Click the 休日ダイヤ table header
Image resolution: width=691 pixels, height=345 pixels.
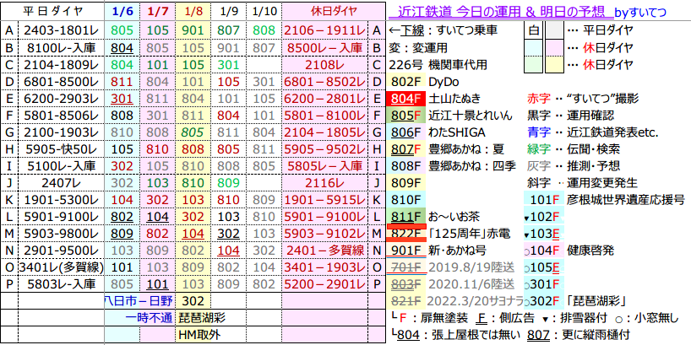click(x=333, y=12)
